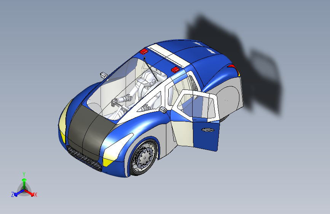Select the white stripe across the roof
Viewport: 330px width, 214px height.
[x=169, y=55]
